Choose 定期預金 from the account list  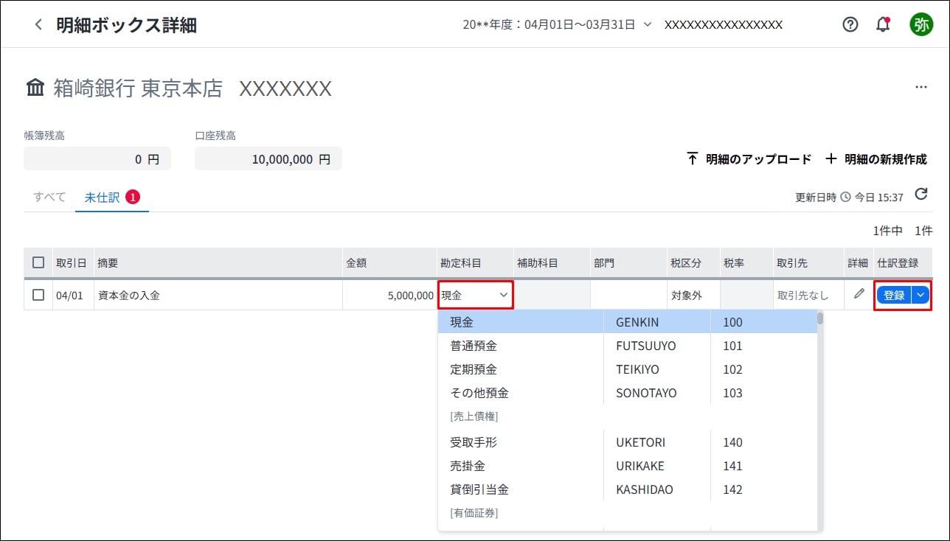pos(628,369)
